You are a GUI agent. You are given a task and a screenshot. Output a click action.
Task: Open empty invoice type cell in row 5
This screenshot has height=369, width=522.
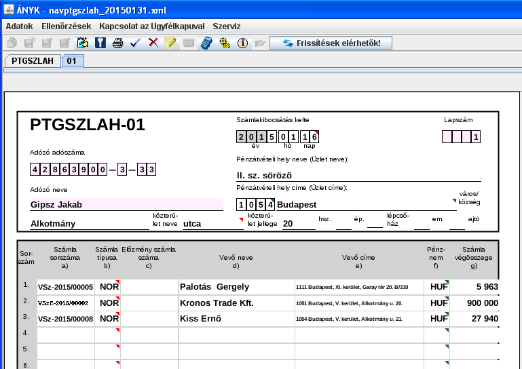[107, 351]
